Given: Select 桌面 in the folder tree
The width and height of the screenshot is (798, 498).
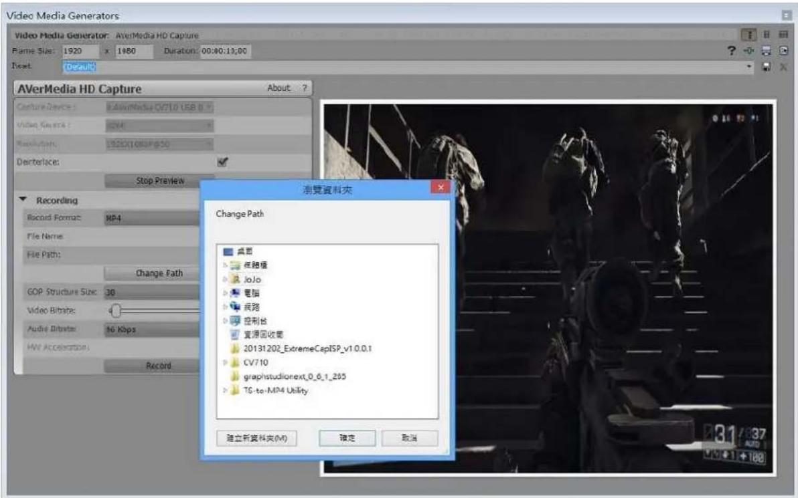Looking at the screenshot, I should (x=245, y=251).
